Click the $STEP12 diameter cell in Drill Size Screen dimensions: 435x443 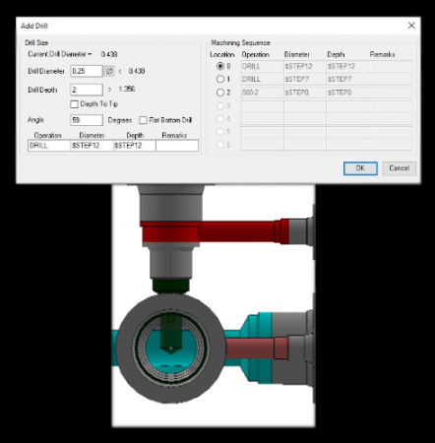click(92, 146)
